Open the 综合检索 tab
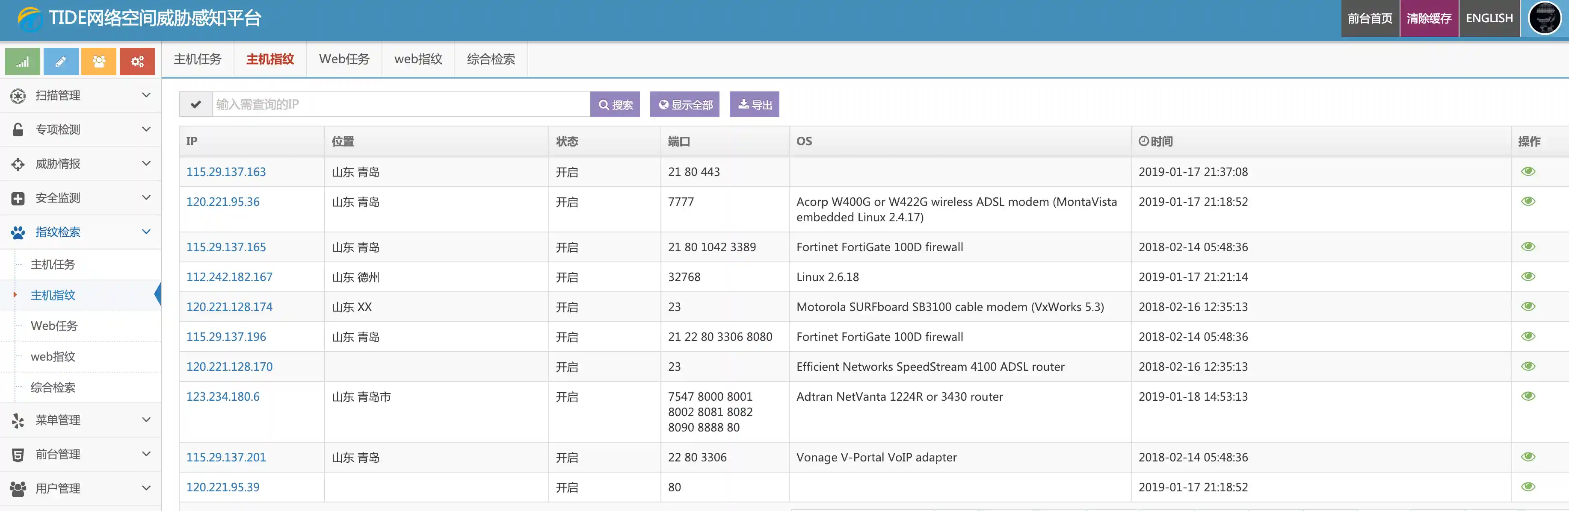Image resolution: width=1569 pixels, height=511 pixels. (490, 59)
